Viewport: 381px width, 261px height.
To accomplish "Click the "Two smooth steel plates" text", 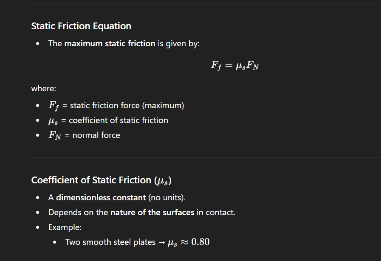I will [x=110, y=242].
